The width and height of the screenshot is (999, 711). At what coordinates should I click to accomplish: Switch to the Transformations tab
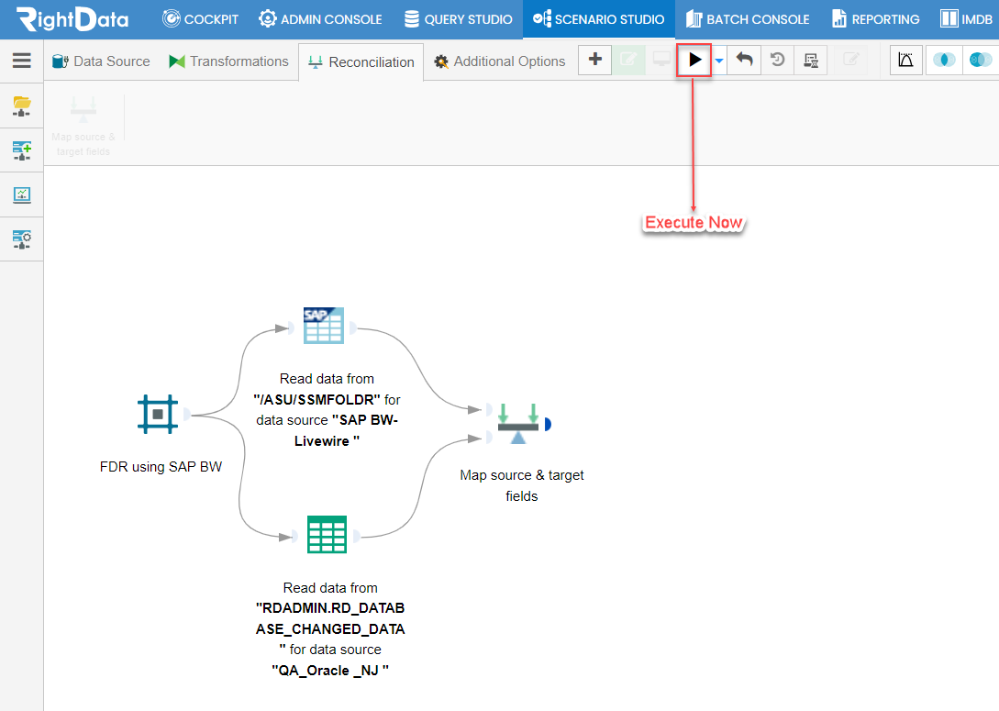(228, 61)
